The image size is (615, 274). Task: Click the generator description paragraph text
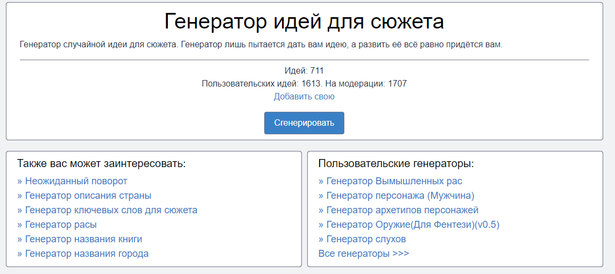coord(261,45)
